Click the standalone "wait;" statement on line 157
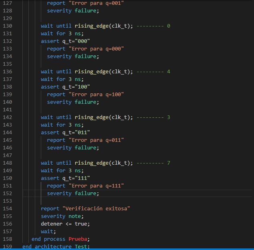The height and width of the screenshot is (250, 254). 48,232
